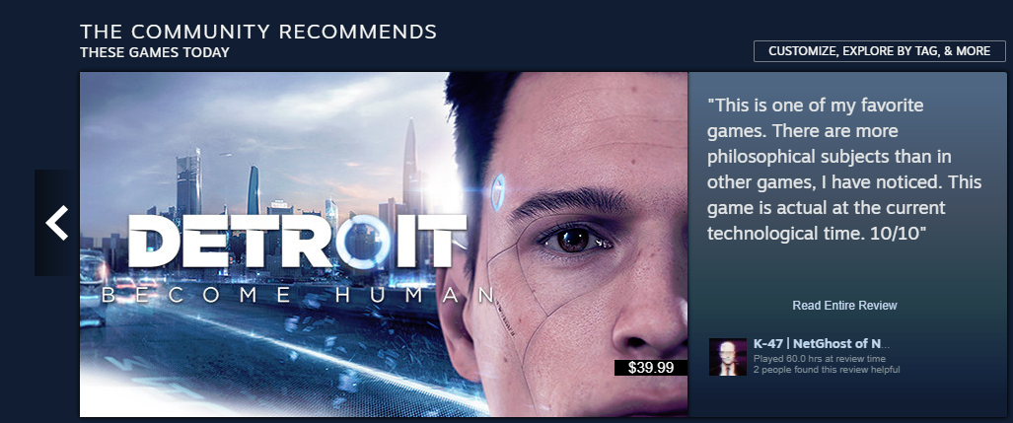
Task: Click the glowing ring O in DETROIT logo
Action: click(x=365, y=241)
